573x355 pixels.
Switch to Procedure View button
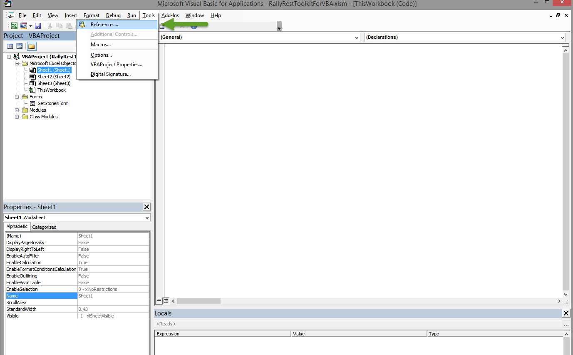159,300
